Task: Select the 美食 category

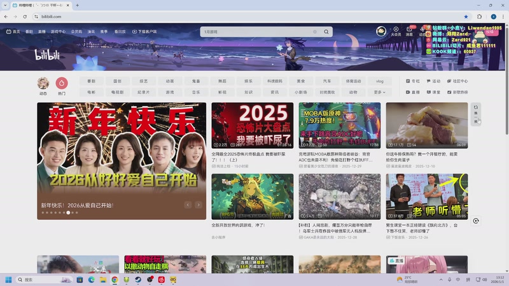Action: point(301,81)
